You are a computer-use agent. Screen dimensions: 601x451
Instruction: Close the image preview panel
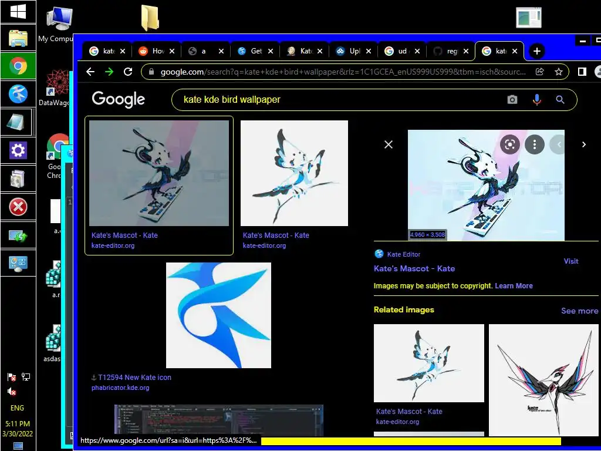(389, 144)
